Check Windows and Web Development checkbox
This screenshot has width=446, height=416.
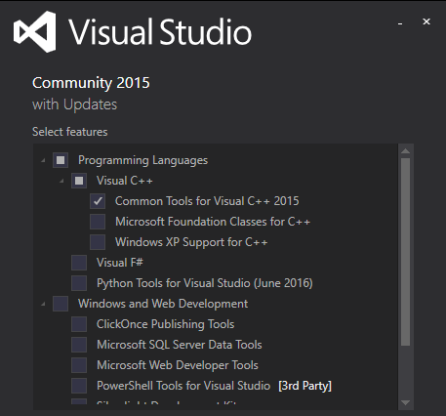(61, 304)
